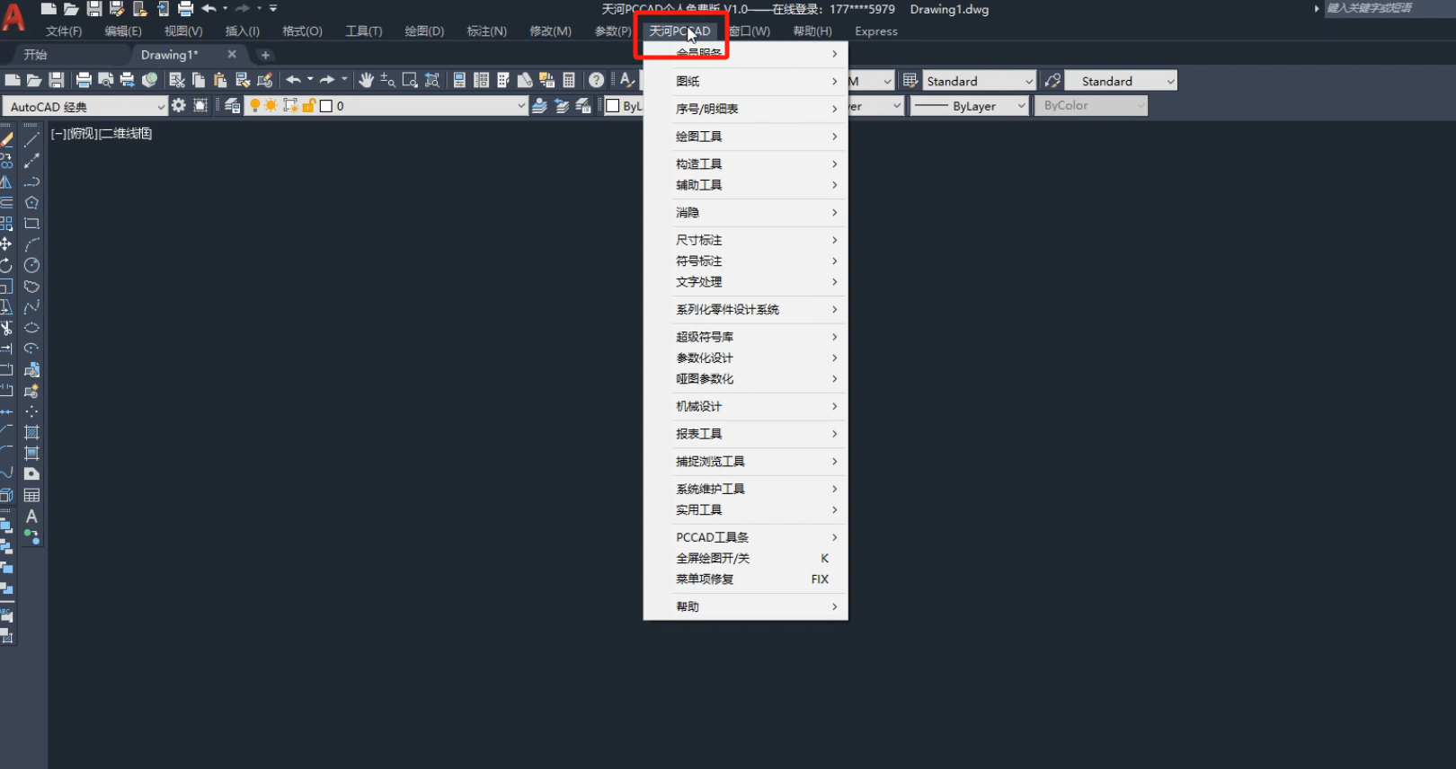
Task: Select the Hatch tool icon
Action: (x=31, y=432)
